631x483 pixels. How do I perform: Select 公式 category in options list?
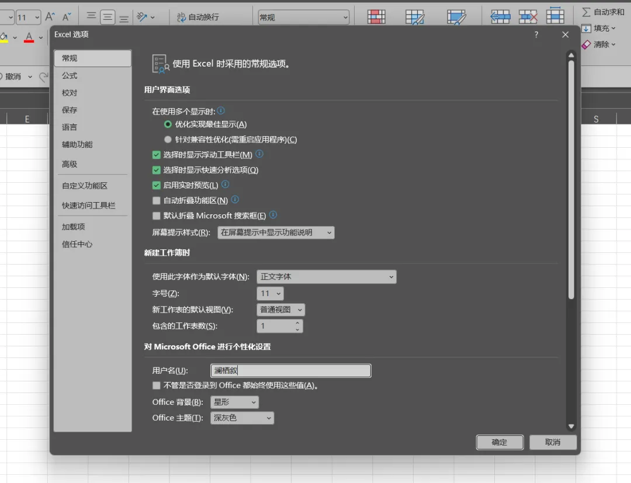click(x=92, y=75)
